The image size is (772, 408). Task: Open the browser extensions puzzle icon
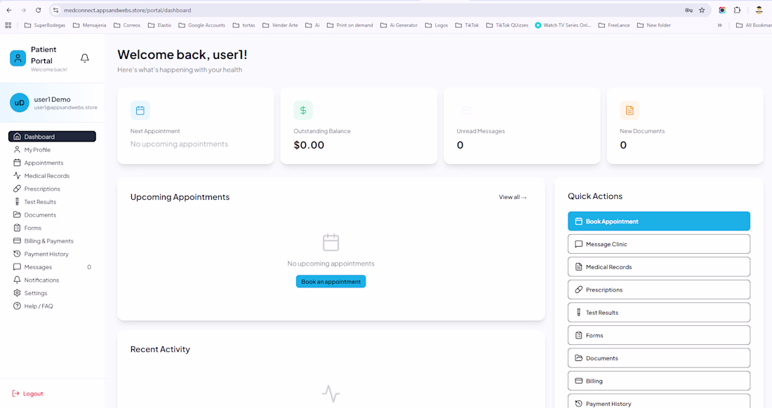[x=737, y=10]
